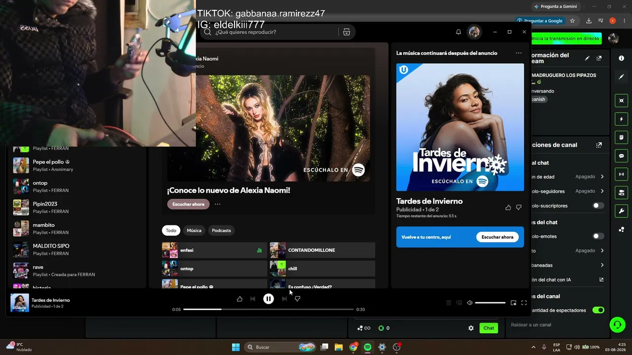Image resolution: width=632 pixels, height=355 pixels.
Task: Open the connect to device icon
Action: [459, 303]
